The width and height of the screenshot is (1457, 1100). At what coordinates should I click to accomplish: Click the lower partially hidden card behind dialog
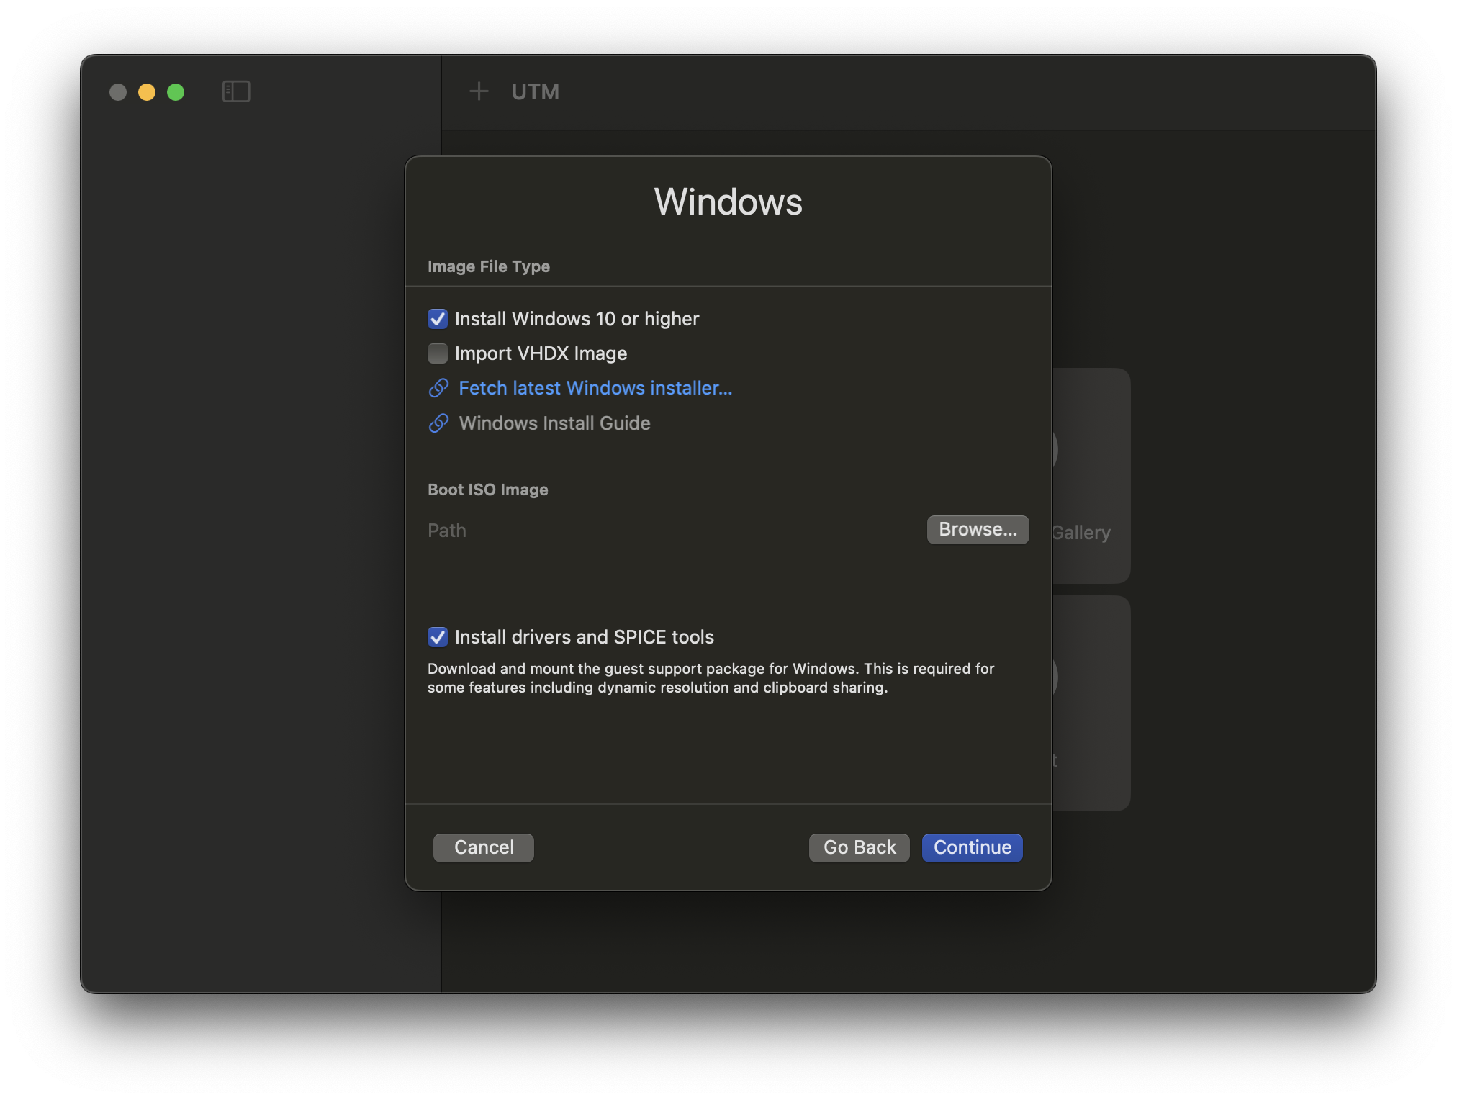pos(1091,703)
